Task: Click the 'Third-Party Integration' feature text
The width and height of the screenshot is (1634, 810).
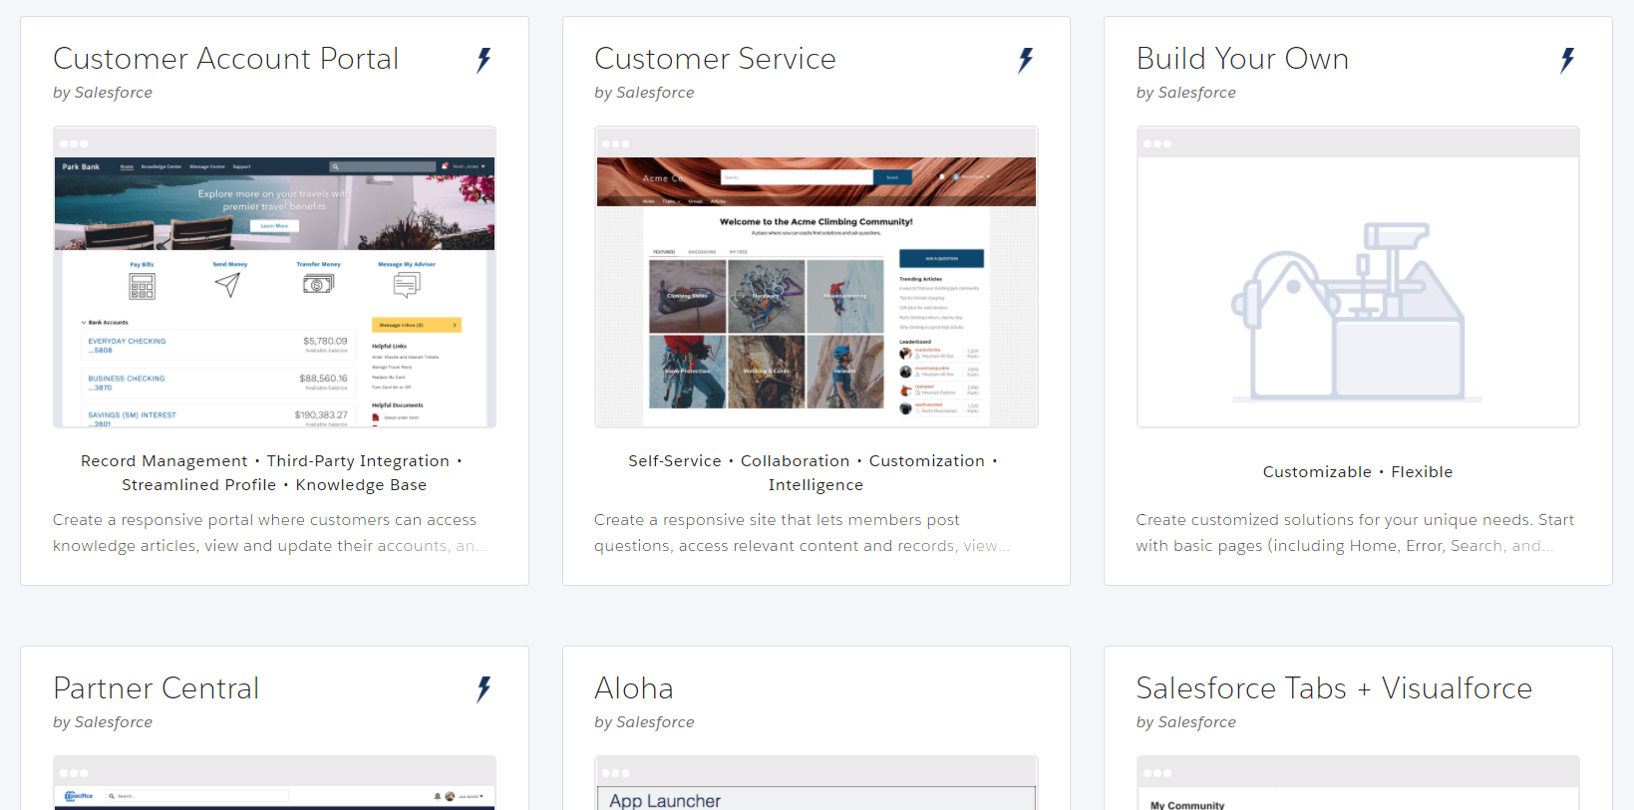Action: pos(358,461)
